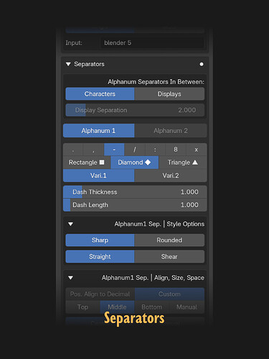Click the Dash Length slider
This screenshot has height=359, width=269.
click(135, 205)
